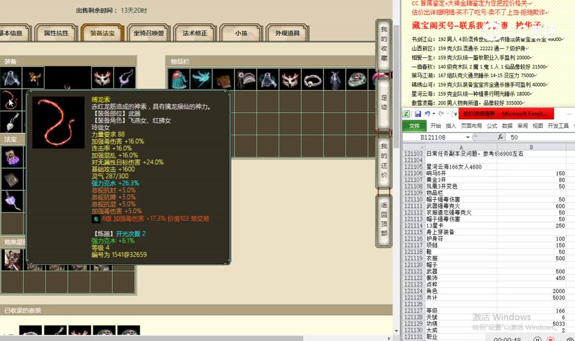Open the Excel 开发工具 ribbon tab
The width and height of the screenshot is (575, 341).
[558, 126]
